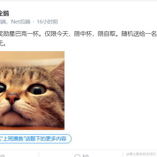Open the comment bubble icon
This screenshot has height=157, width=157.
(x=77, y=156)
